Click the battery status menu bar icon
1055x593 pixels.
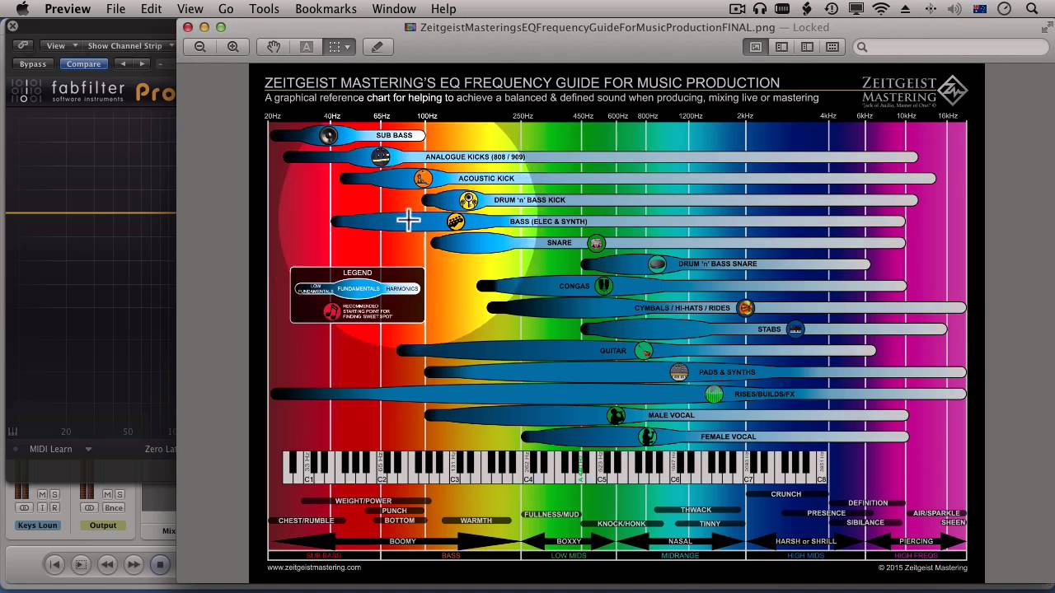[782, 9]
